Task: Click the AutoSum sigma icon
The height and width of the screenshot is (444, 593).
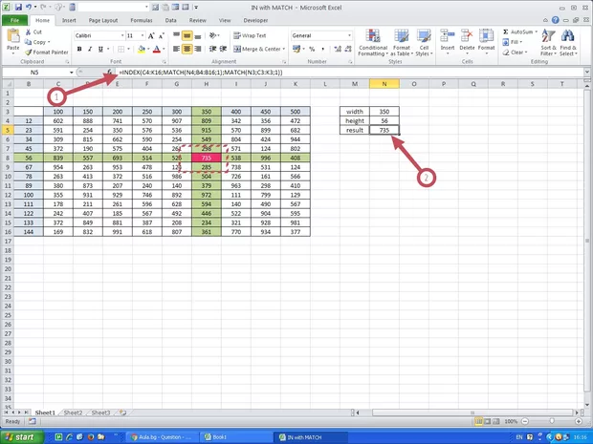Action: tap(506, 32)
